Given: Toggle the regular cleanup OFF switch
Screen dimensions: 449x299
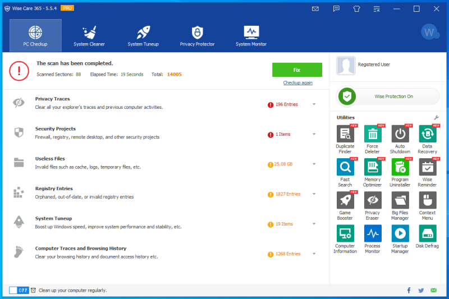Looking at the screenshot, I should click(x=19, y=290).
